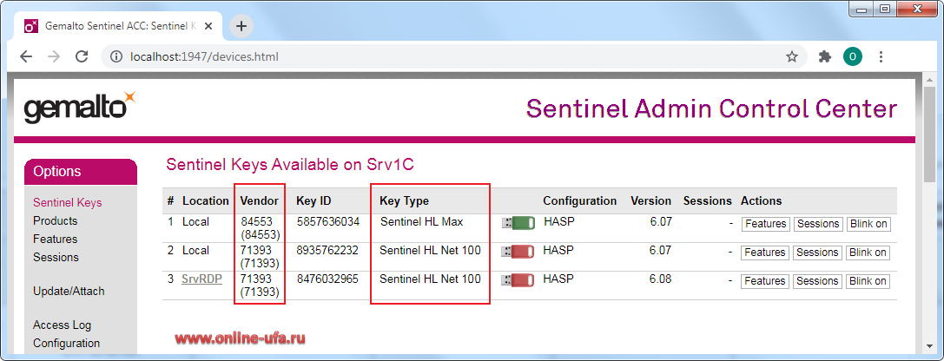Click Sessions button for SrvRDP key

pos(817,281)
